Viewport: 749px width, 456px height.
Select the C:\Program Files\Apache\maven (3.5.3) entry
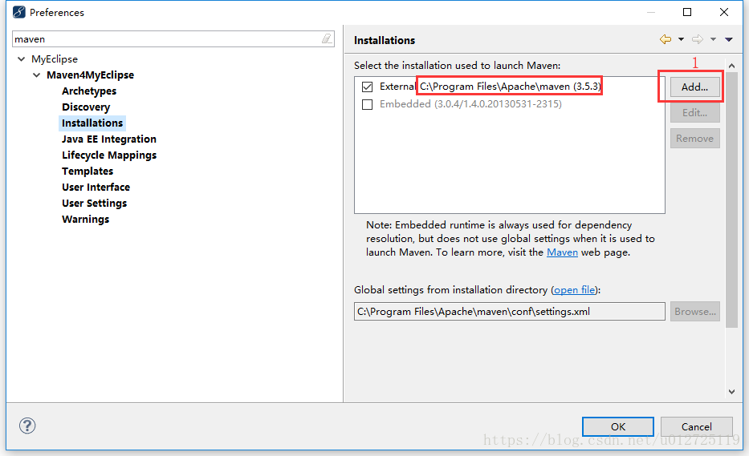510,87
